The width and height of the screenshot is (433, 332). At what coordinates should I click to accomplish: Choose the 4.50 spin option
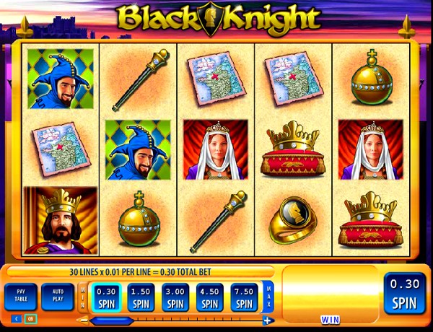[210, 297]
